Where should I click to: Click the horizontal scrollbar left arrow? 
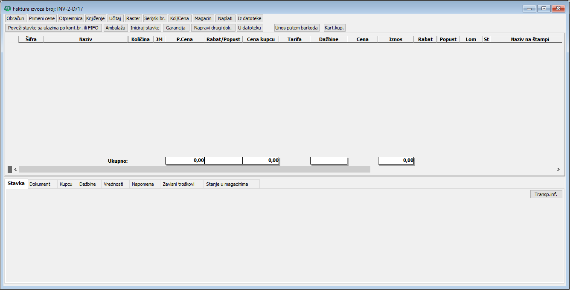pos(15,170)
